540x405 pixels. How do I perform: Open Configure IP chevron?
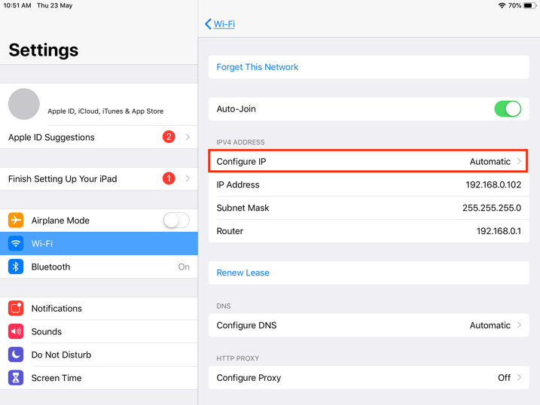(x=519, y=161)
